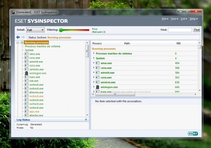This screenshot has width=211, height=148.
Task: Click icon of csrss.exe with PID 592
Action: tap(98, 78)
